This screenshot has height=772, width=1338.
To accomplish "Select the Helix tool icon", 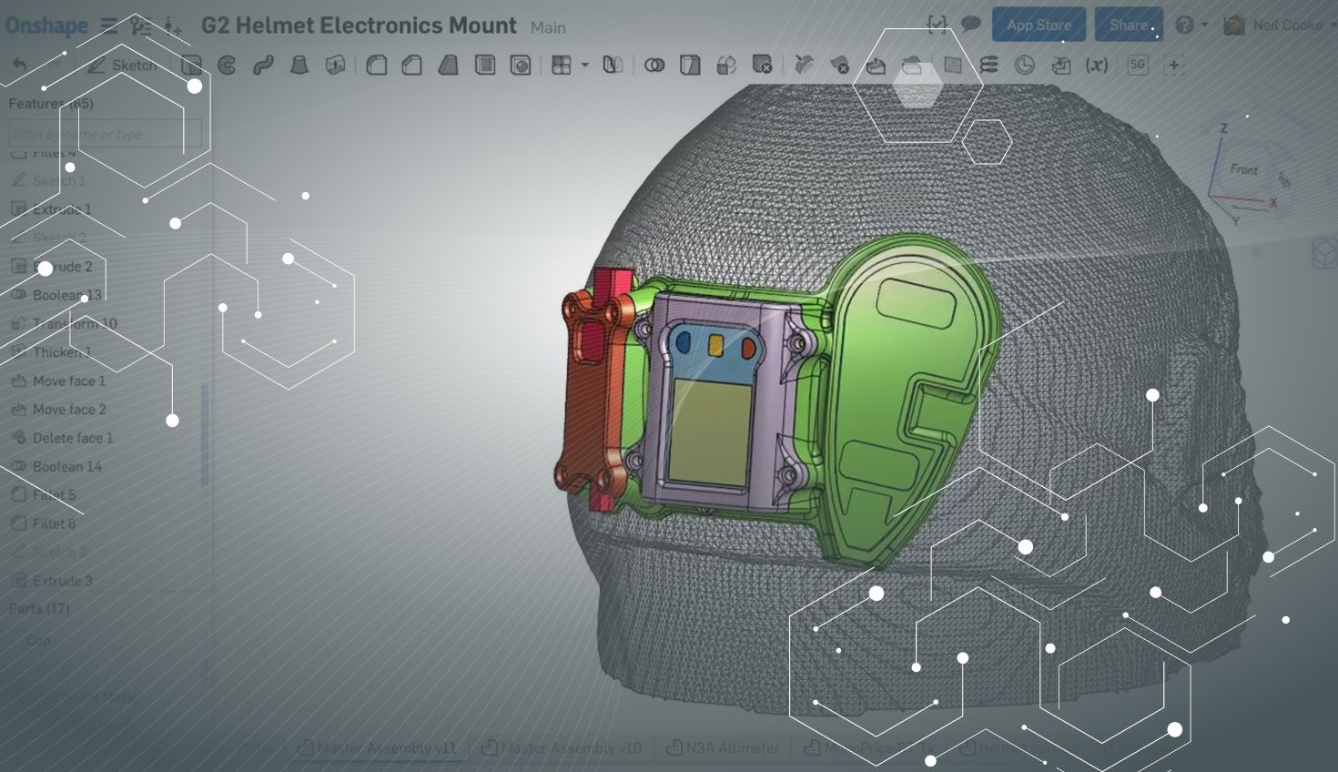I will click(988, 66).
